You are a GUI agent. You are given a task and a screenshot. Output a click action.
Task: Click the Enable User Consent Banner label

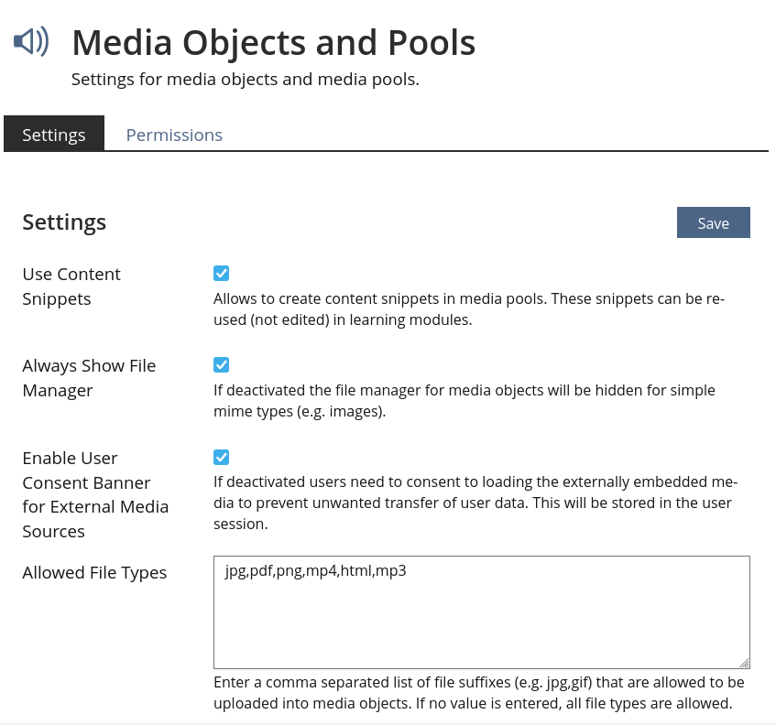click(95, 494)
